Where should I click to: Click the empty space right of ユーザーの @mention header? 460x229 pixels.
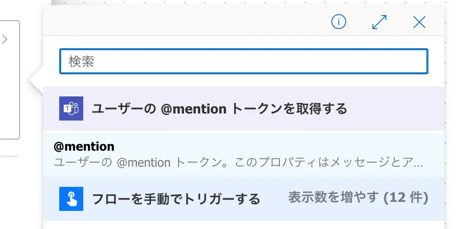[x=396, y=108]
